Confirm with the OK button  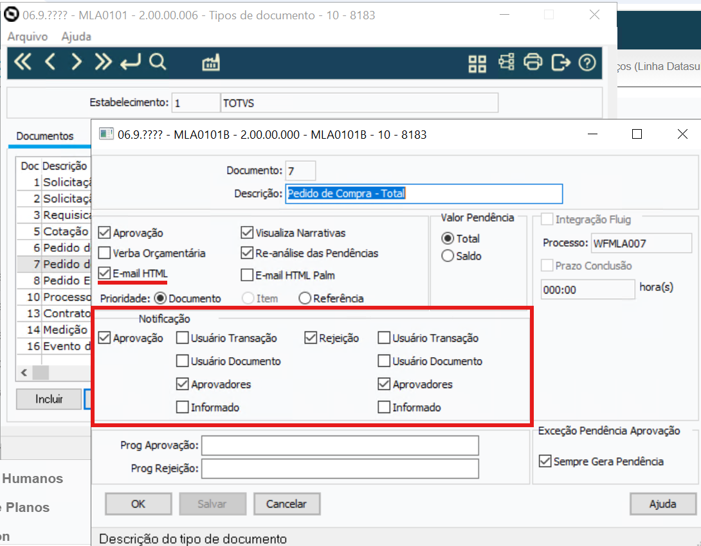pyautogui.click(x=138, y=504)
